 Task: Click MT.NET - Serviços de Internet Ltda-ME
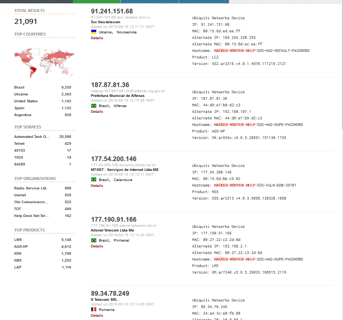[x=125, y=170]
